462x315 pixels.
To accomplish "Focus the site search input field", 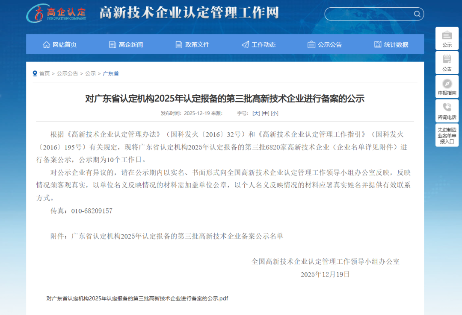I will pyautogui.click(x=368, y=14).
